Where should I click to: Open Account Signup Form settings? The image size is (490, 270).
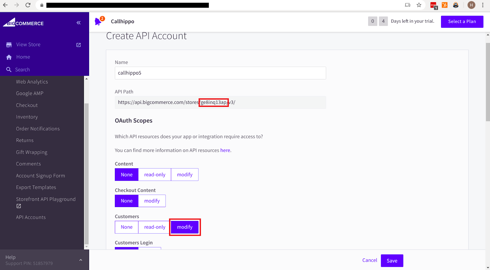coord(40,176)
